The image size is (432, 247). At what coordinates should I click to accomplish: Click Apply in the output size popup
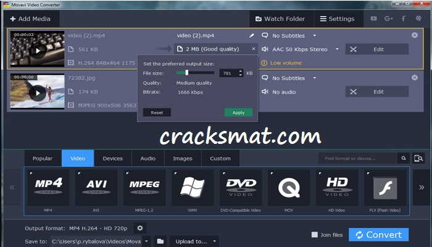tap(239, 112)
